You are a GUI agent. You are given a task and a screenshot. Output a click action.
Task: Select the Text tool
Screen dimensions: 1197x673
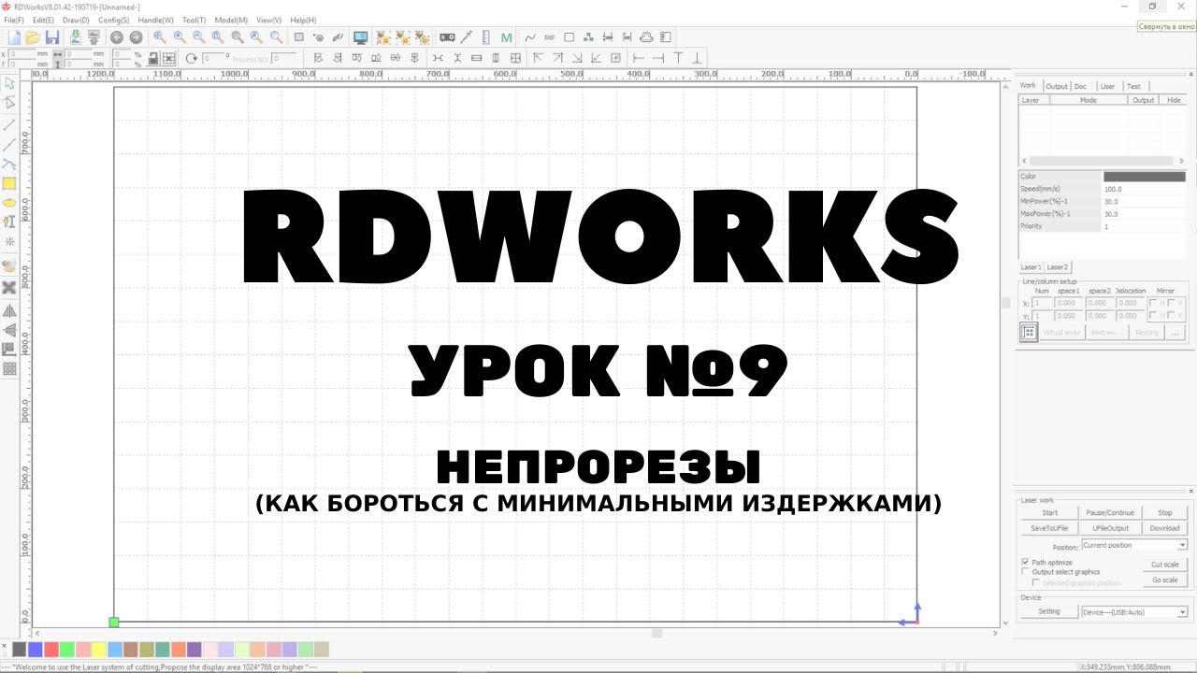pyautogui.click(x=9, y=222)
